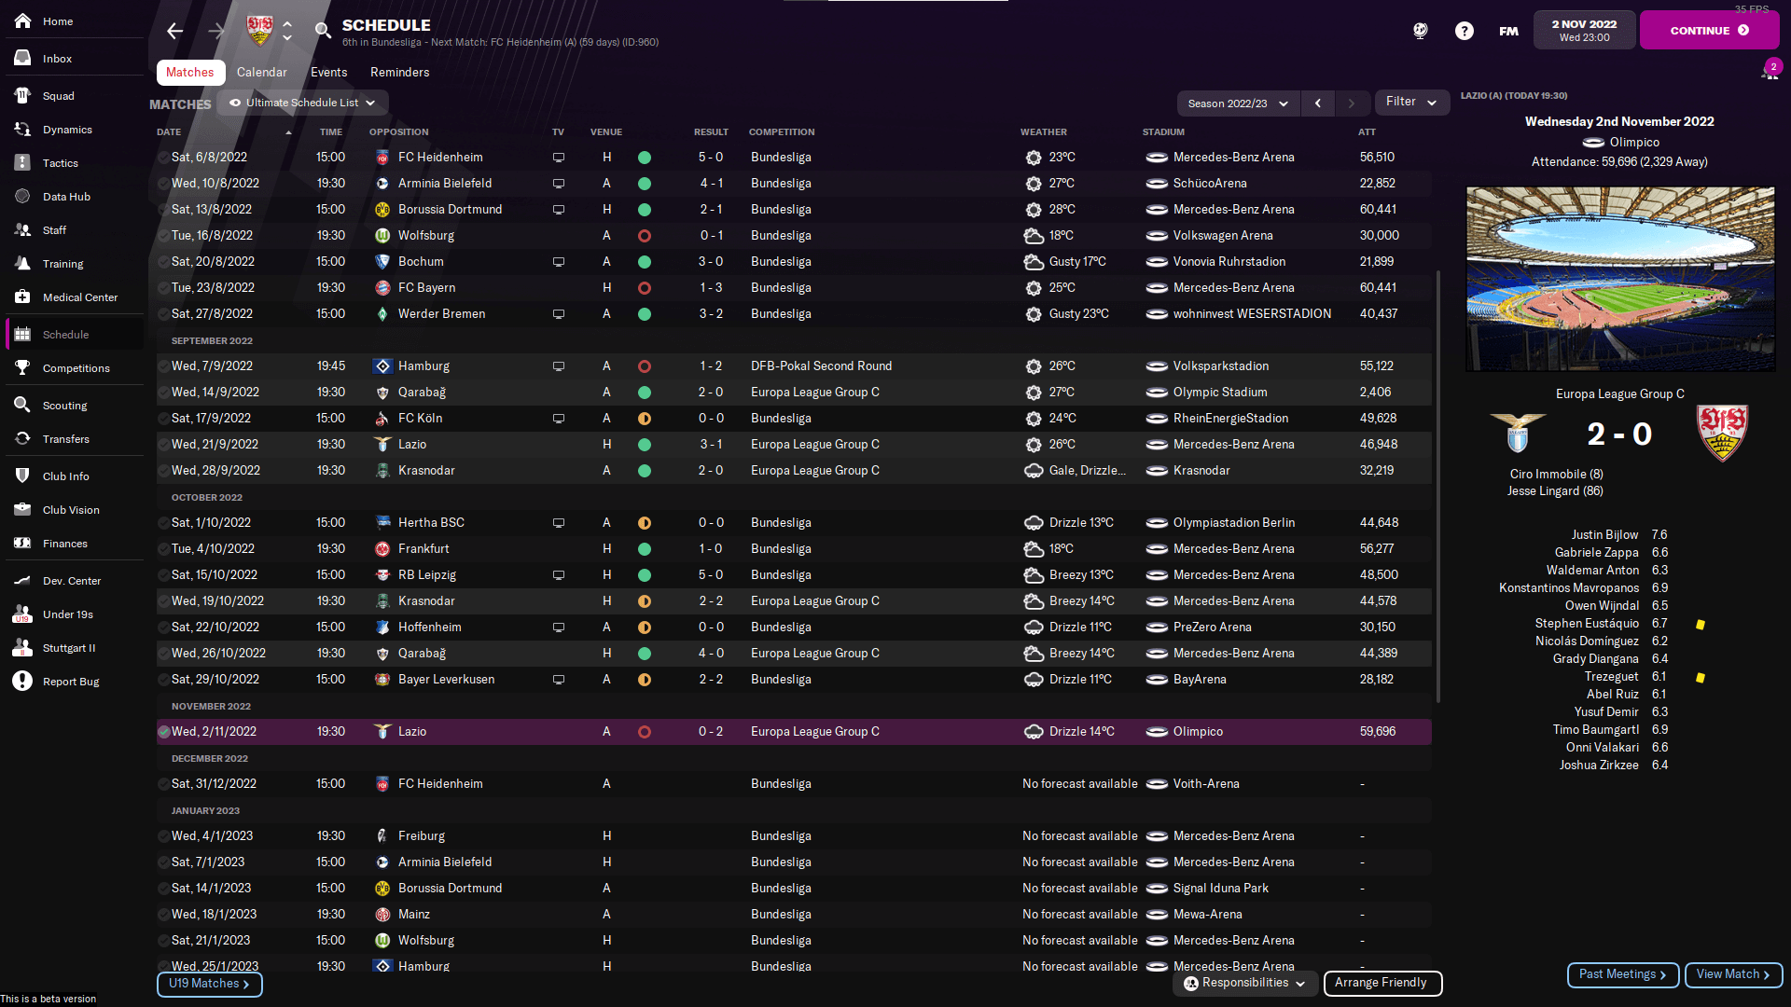Screen dimensions: 1791x1007
Task: Click View Match
Action: click(1733, 974)
